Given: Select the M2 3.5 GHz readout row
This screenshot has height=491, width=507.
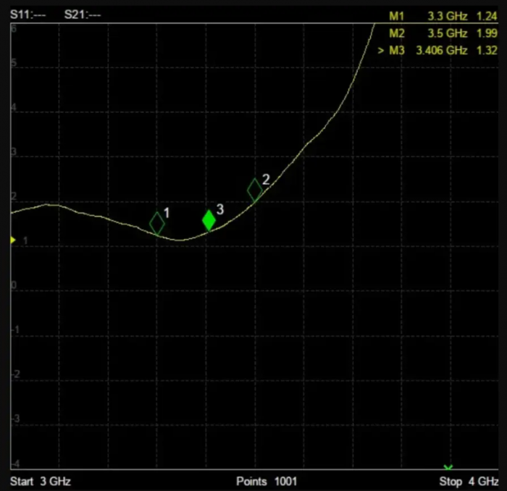Looking at the screenshot, I should [x=443, y=33].
